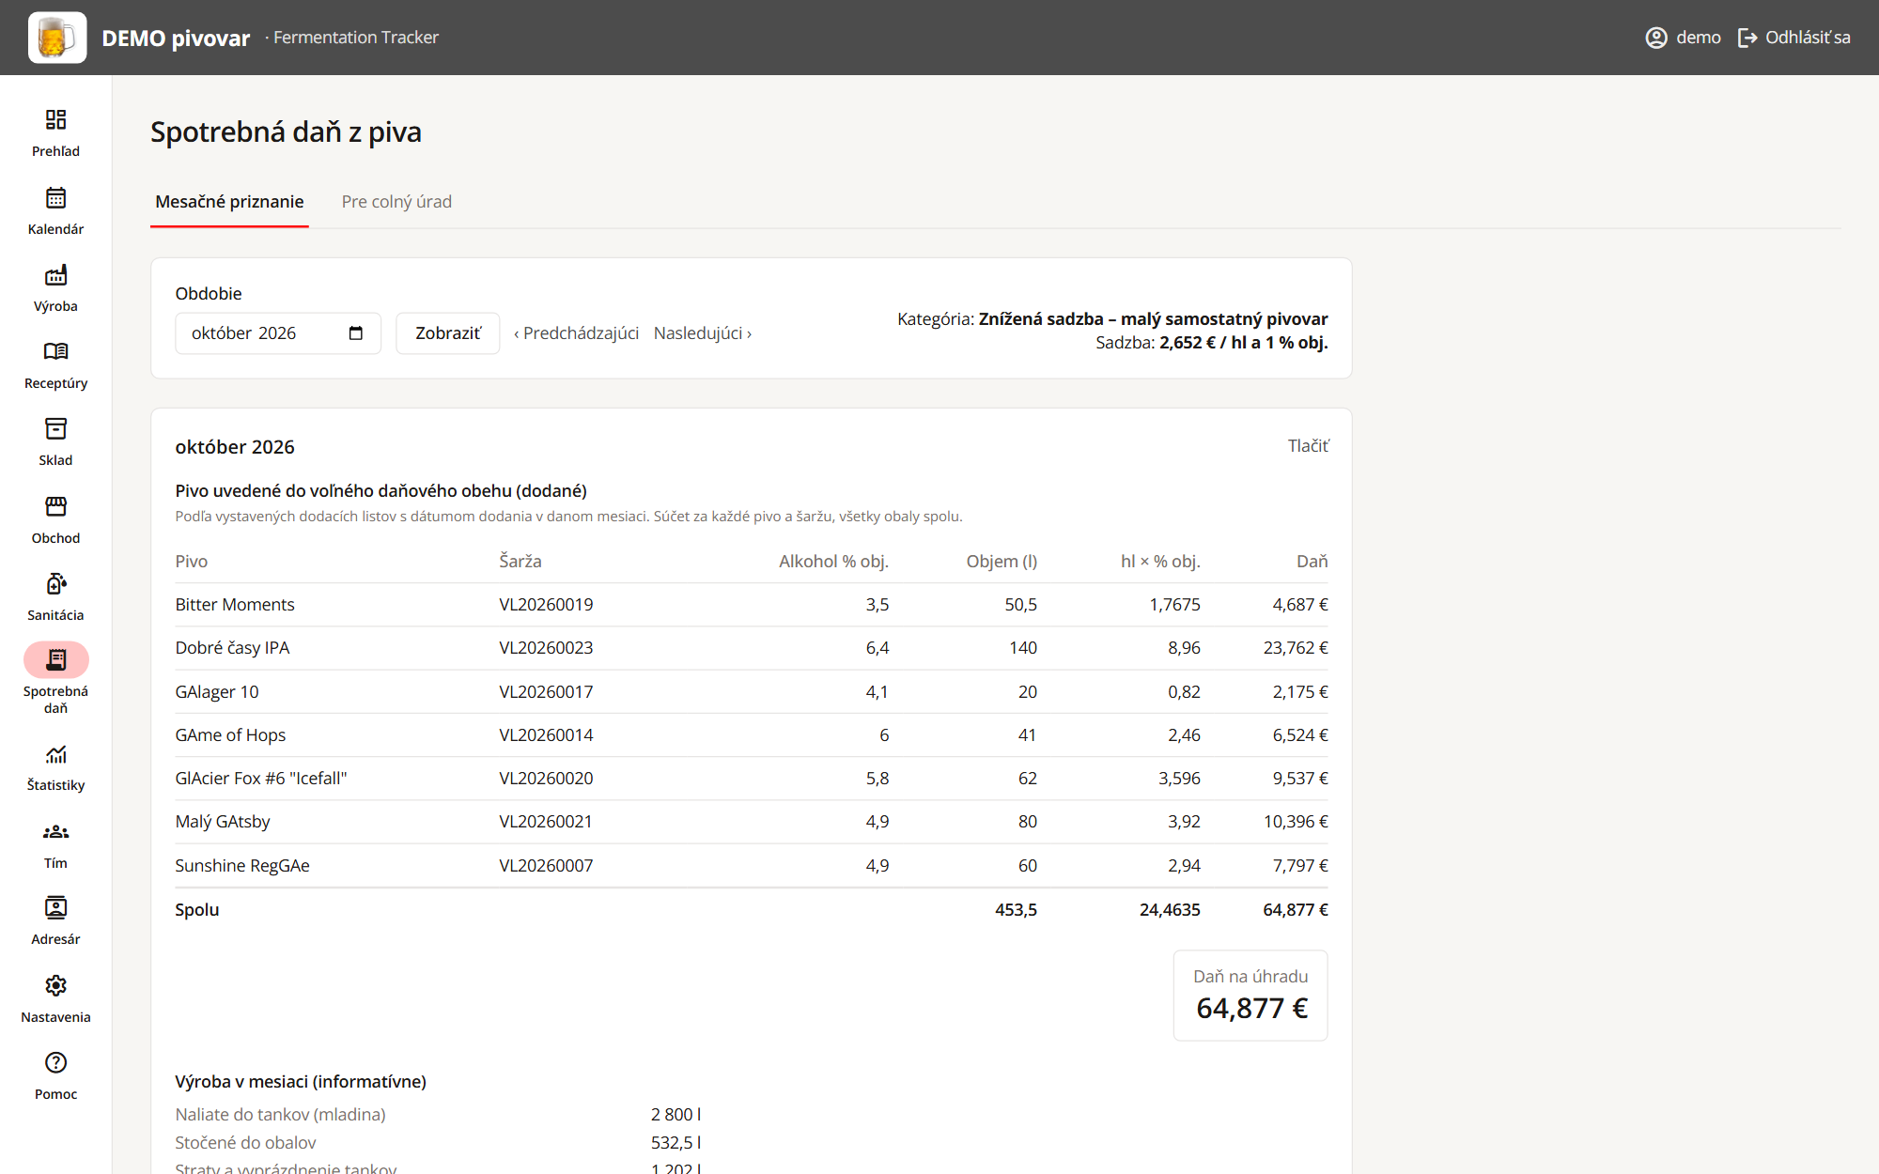Open Nastavenia gear icon
The image size is (1879, 1174).
55,985
